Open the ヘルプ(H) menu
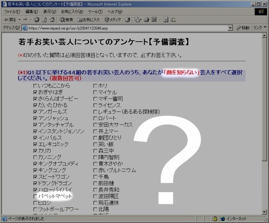Viewport: 269px width, 223px height. (115, 12)
